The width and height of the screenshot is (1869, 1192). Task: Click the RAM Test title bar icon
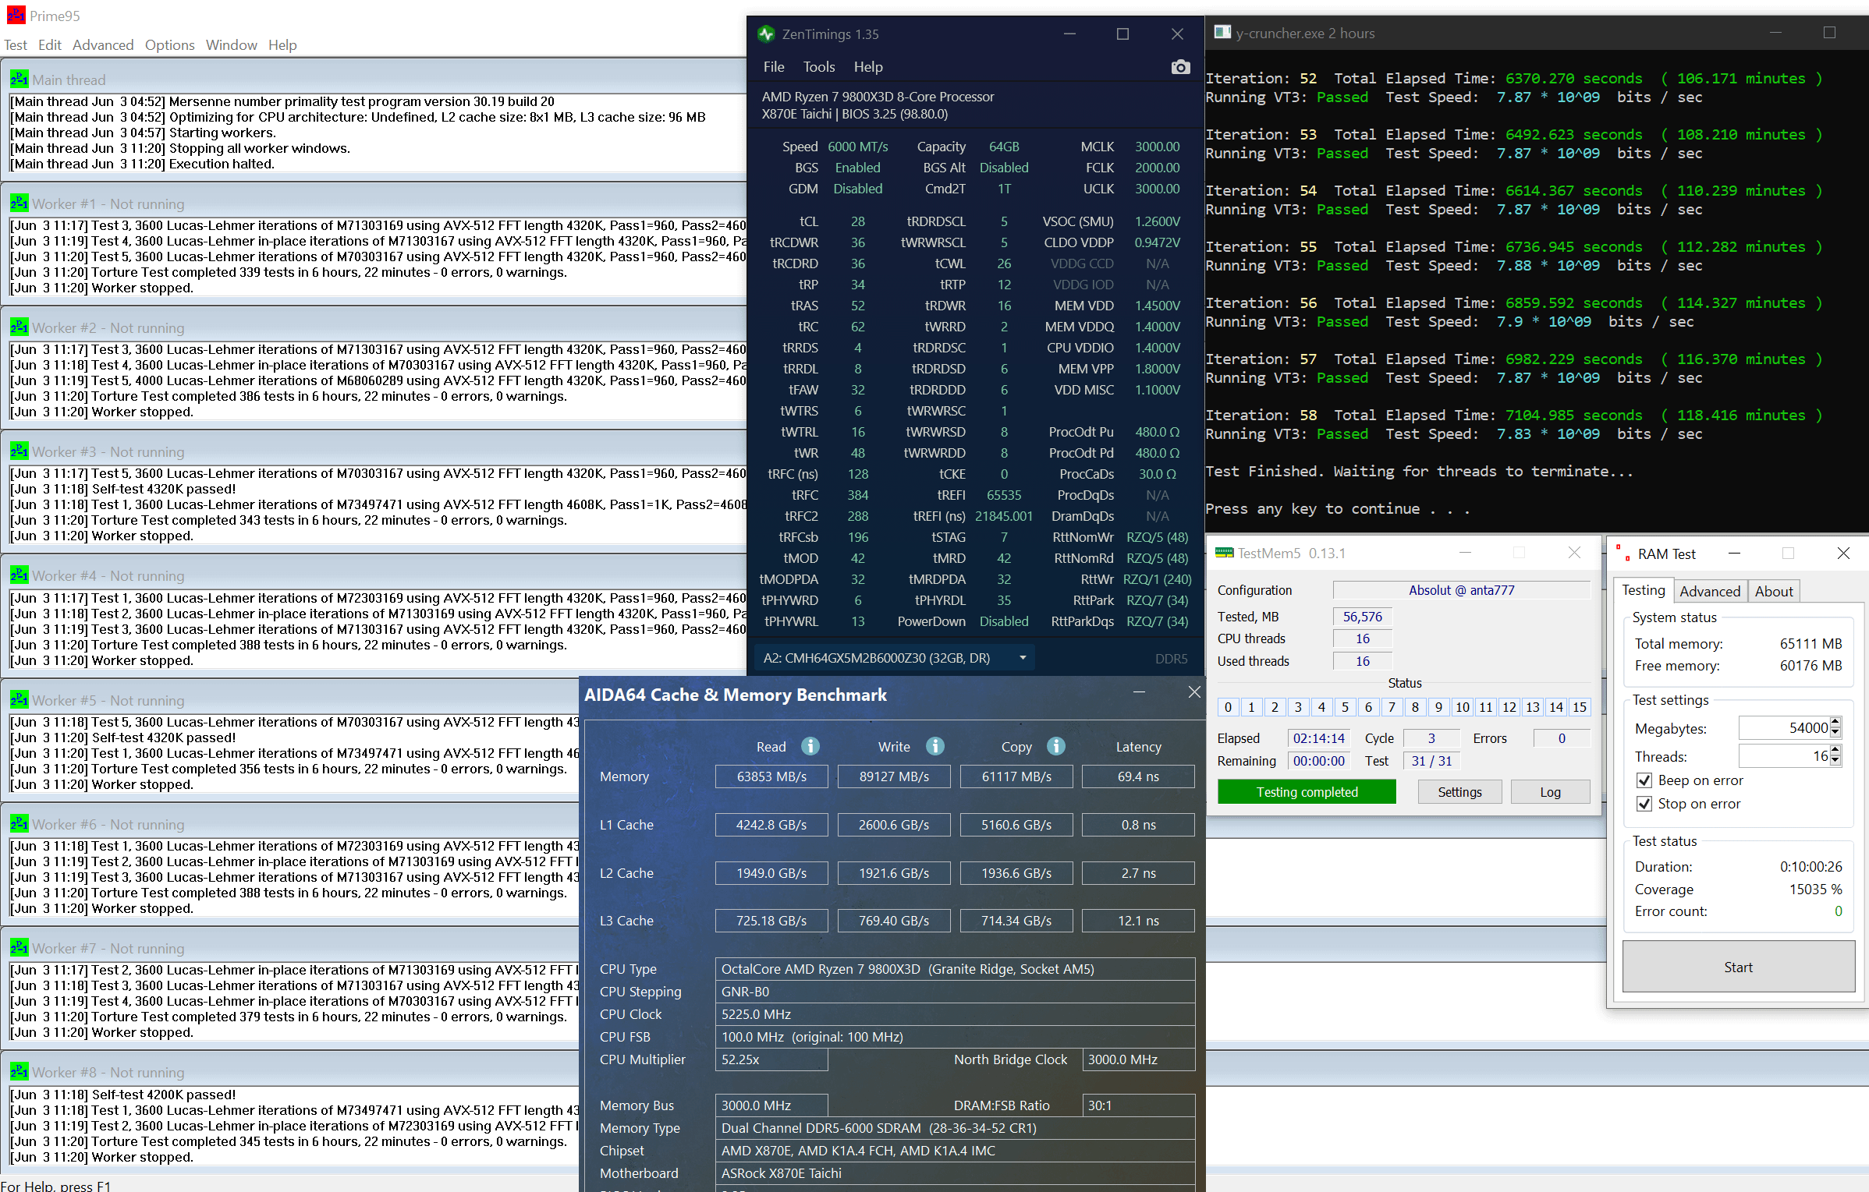(1623, 554)
